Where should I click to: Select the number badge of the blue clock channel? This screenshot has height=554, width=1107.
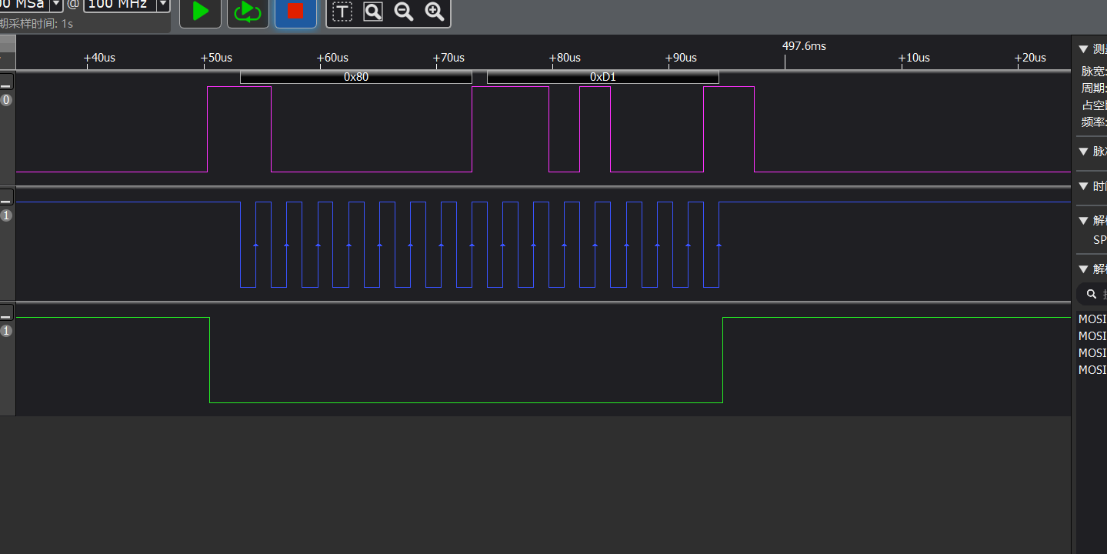click(6, 215)
